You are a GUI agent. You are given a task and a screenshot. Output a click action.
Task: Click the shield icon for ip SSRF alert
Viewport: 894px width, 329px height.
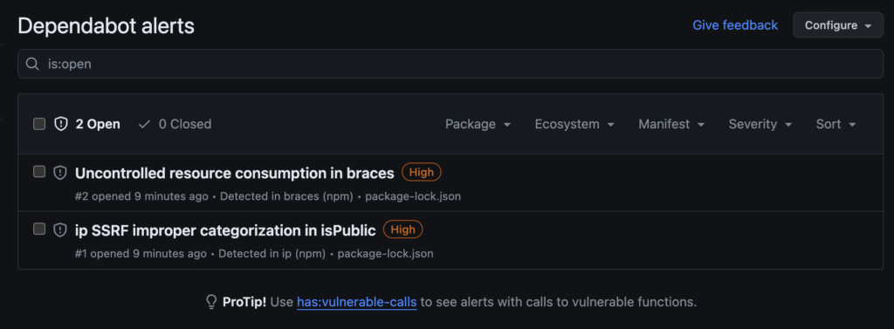point(60,230)
